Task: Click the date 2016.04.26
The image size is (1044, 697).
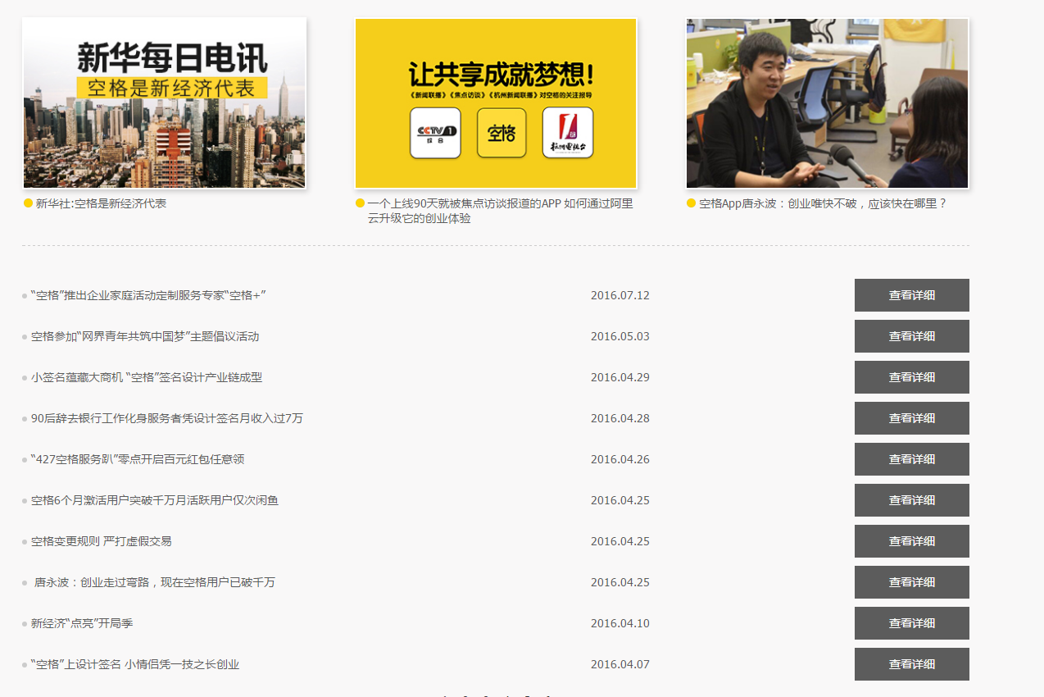Action: point(620,459)
